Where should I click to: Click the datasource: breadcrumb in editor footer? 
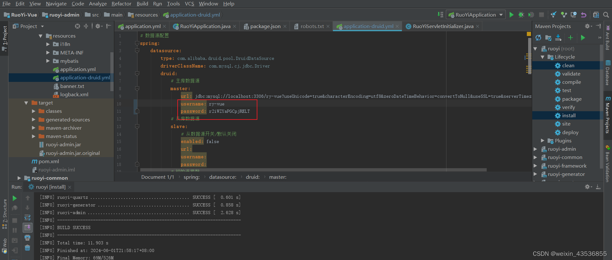pyautogui.click(x=223, y=177)
